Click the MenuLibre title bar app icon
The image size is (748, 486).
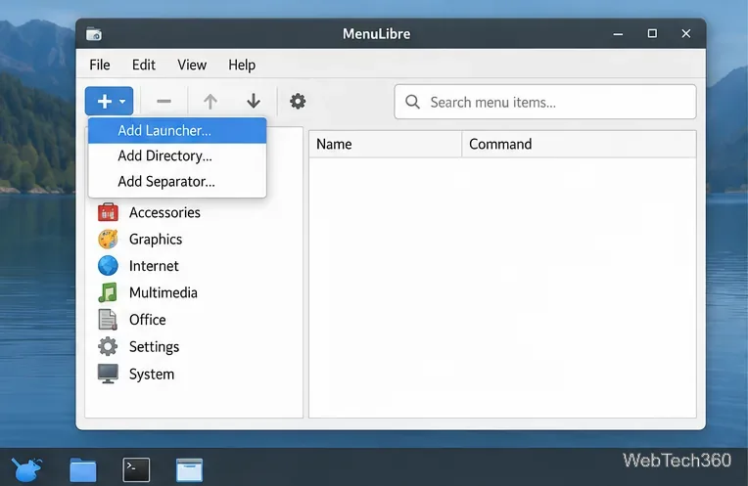(94, 34)
